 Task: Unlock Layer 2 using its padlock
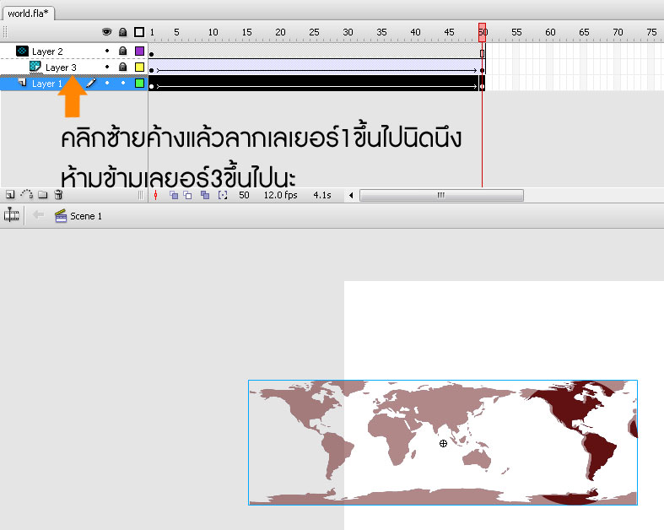pyautogui.click(x=123, y=51)
